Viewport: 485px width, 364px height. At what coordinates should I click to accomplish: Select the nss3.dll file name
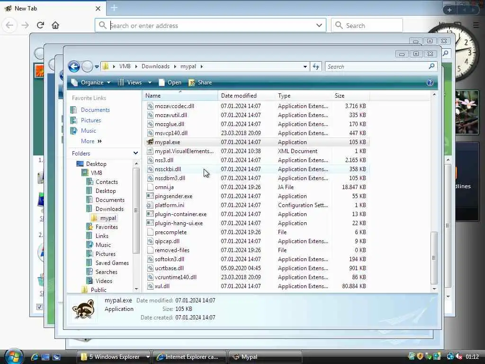tap(164, 160)
